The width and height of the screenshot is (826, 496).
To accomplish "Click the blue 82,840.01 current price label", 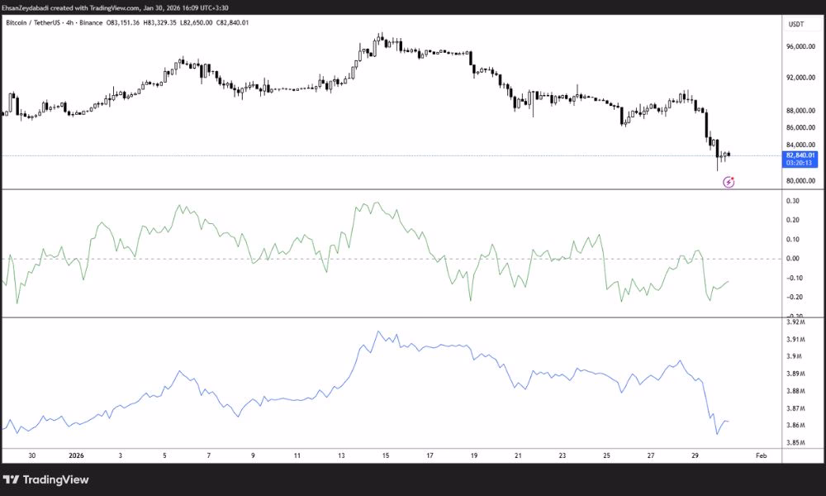I will (800, 155).
